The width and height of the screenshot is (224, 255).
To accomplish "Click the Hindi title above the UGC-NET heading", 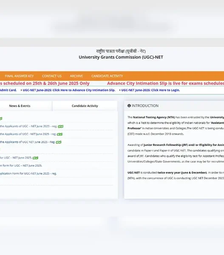I will (121, 51).
